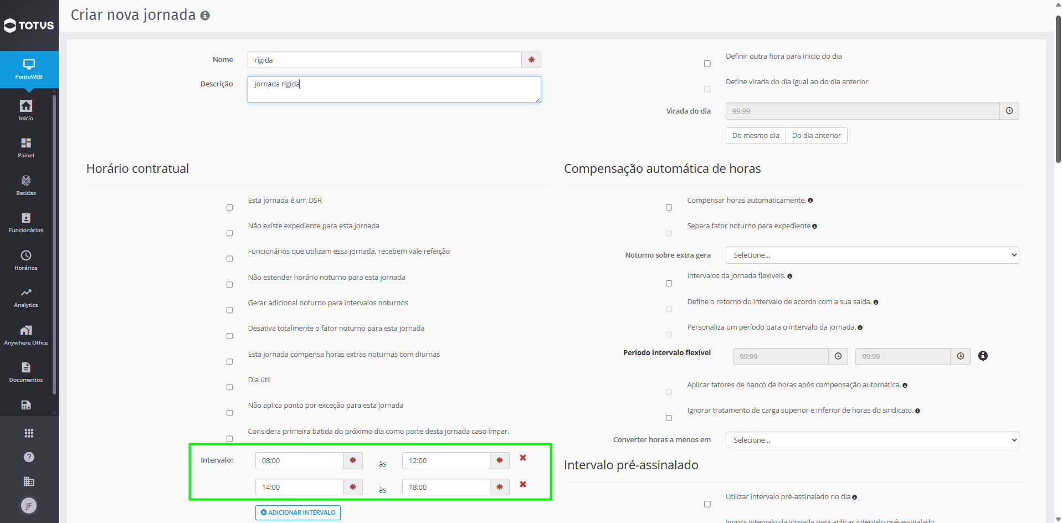Check Esta jornada é um DSR
The image size is (1062, 523).
pos(229,207)
